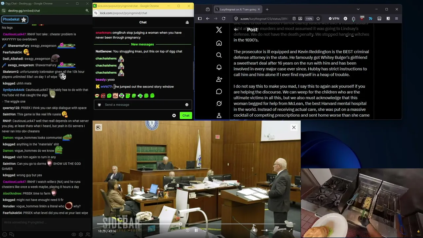Toggle browser sidebar panel icon
The width and height of the screenshot is (423, 238).
coord(200,19)
